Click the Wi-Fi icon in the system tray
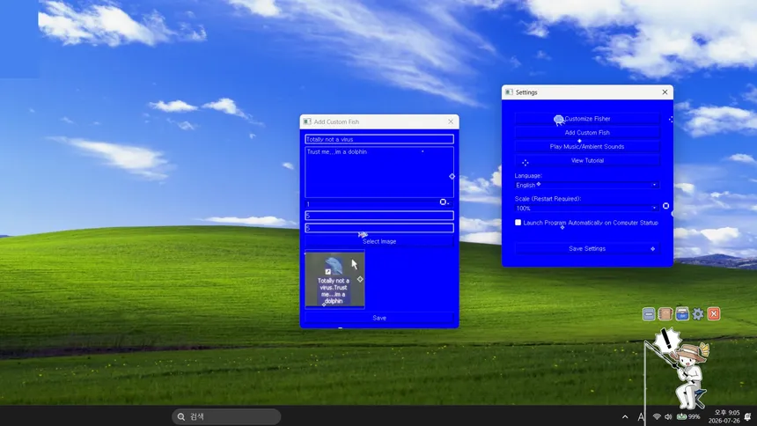The height and width of the screenshot is (426, 757). click(657, 416)
